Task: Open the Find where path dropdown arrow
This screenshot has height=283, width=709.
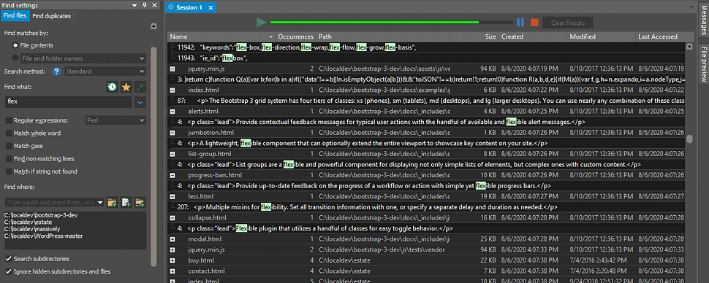Action: click(100, 203)
